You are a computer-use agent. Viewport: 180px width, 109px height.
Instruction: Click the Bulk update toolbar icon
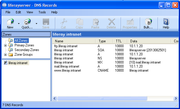[x=148, y=22]
